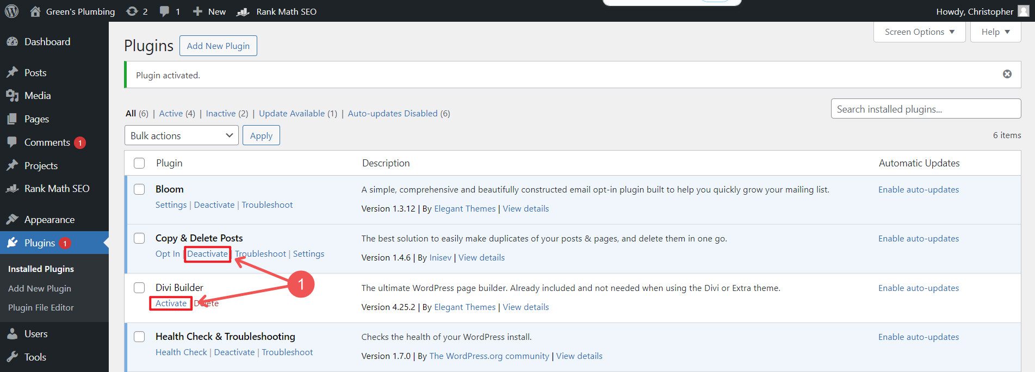The width and height of the screenshot is (1035, 372).
Task: Click the Posts pushpin icon in sidebar
Action: tap(12, 72)
